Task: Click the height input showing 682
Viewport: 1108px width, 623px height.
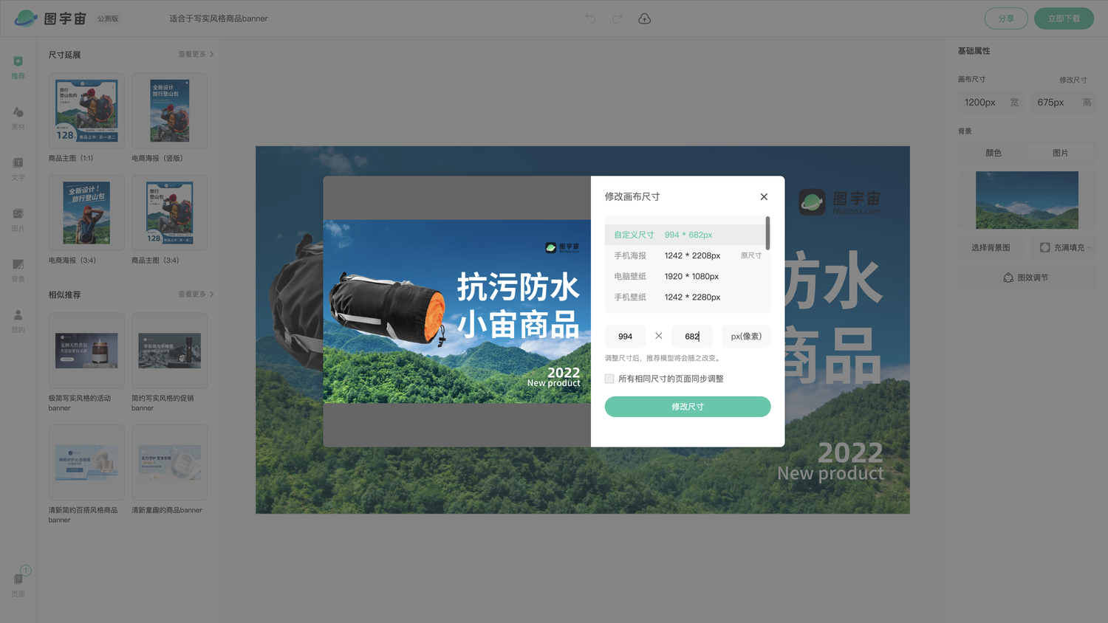Action: click(692, 337)
